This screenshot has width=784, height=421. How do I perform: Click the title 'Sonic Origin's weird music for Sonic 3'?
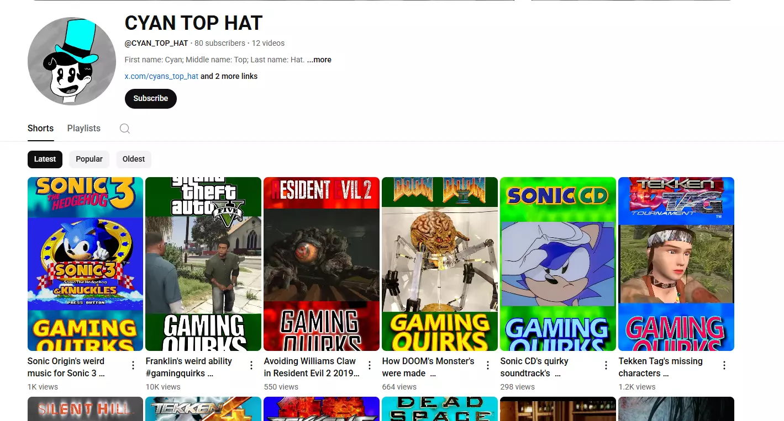coord(66,367)
